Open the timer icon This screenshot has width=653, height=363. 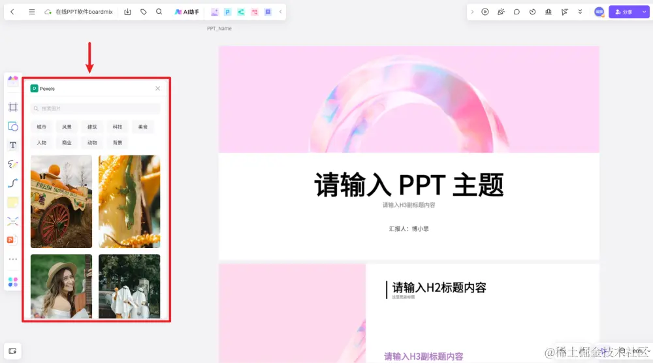(x=533, y=12)
